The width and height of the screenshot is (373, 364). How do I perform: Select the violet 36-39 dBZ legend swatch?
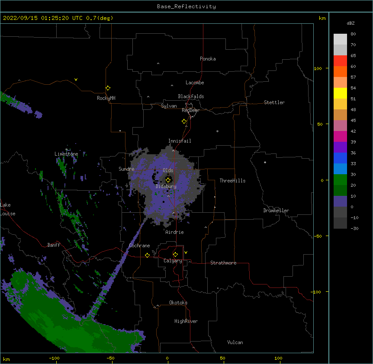(x=340, y=147)
